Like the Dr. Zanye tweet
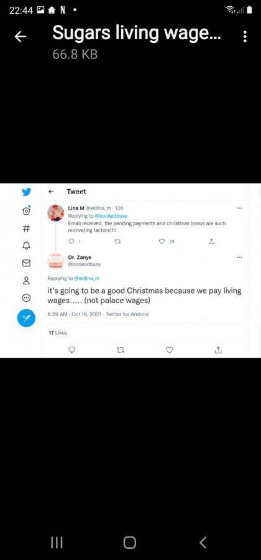The height and width of the screenshot is (560, 261). point(170,350)
